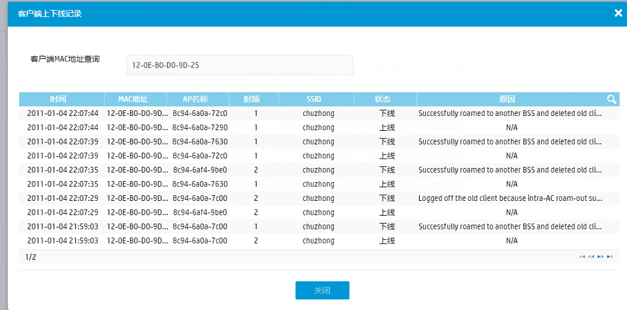The image size is (627, 310).
Task: Select 下线 status in 22:07:39 row
Action: pos(387,142)
